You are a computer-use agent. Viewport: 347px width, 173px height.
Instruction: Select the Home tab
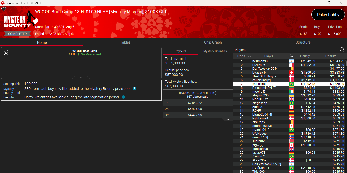click(x=42, y=42)
